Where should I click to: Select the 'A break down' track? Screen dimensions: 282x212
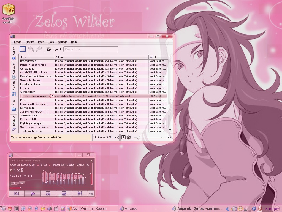93,92
